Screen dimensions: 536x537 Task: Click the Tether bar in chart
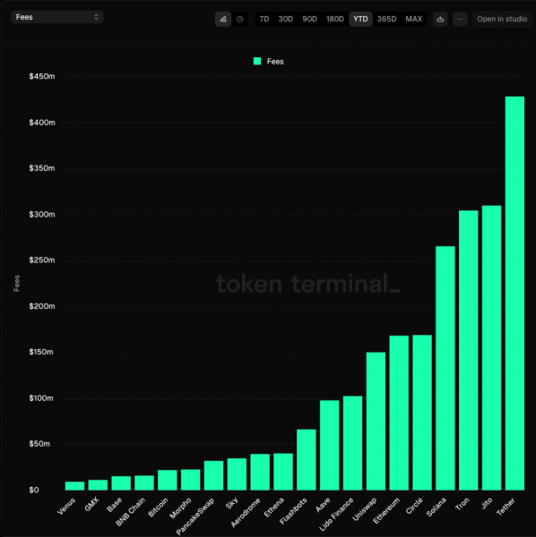[514, 294]
